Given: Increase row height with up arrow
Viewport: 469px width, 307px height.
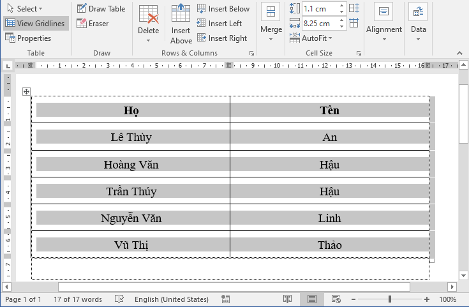Looking at the screenshot, I should [x=341, y=6].
